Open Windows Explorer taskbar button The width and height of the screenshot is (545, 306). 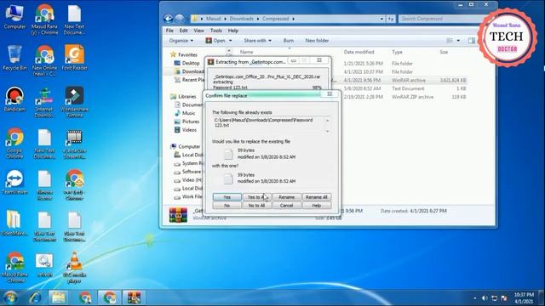click(59, 297)
